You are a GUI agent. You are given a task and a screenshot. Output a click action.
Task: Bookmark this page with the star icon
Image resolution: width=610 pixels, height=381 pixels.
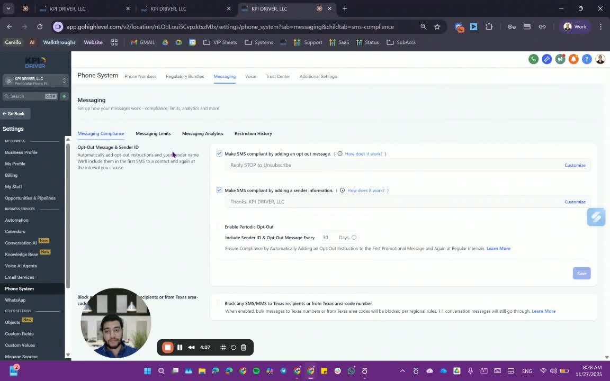(x=437, y=26)
